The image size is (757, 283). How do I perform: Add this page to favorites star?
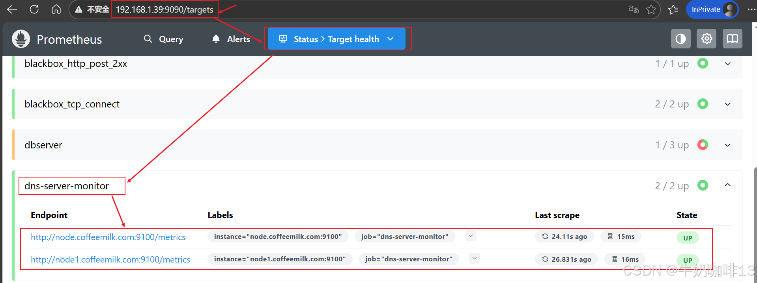(651, 9)
